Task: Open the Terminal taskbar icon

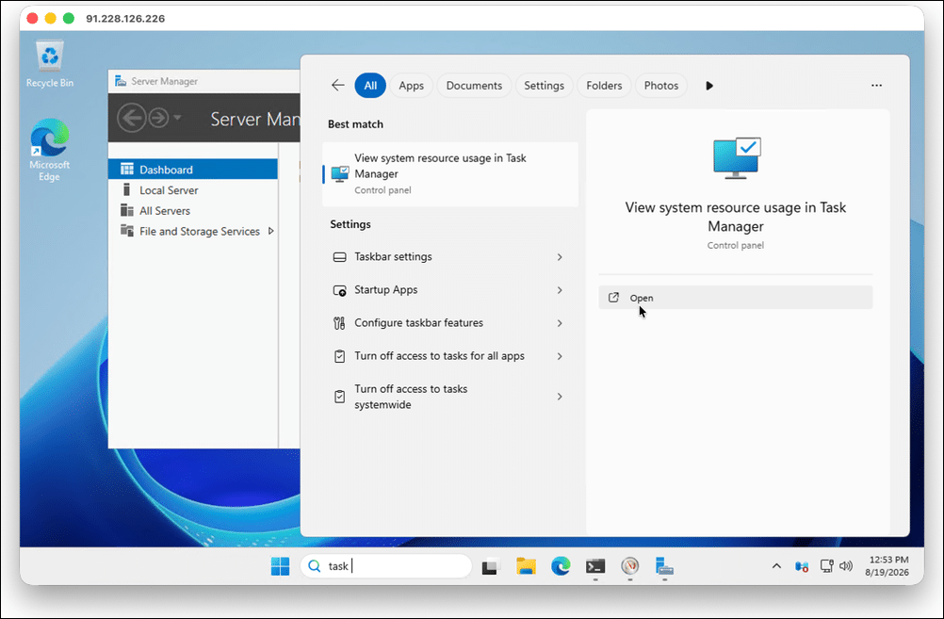Action: 595,566
